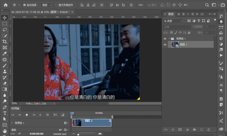
Task: Click the stop playback button
Action: [x=27, y=115]
